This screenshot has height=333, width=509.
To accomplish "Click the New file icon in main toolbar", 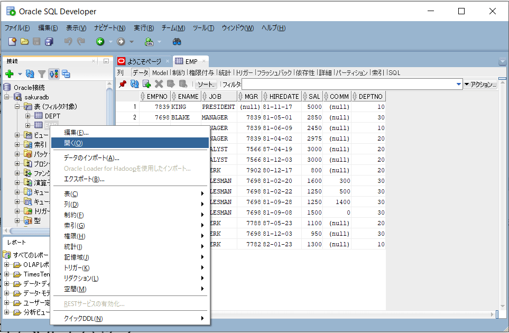I will pos(12,42).
